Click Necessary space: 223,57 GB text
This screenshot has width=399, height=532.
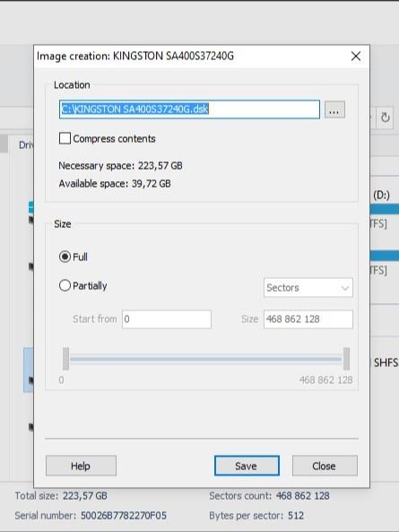pyautogui.click(x=120, y=166)
